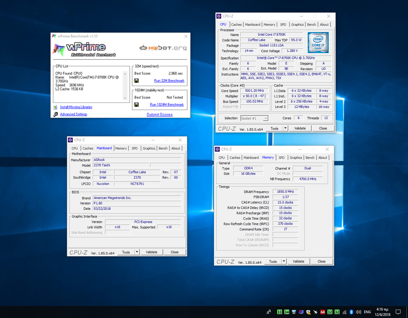This screenshot has height=318, width=408.
Task: Click the wPrime best score 2,968 sec
Action: point(176,73)
